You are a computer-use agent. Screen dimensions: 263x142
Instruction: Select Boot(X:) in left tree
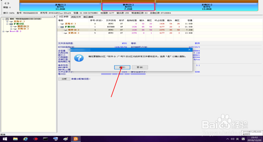(x=16, y=31)
